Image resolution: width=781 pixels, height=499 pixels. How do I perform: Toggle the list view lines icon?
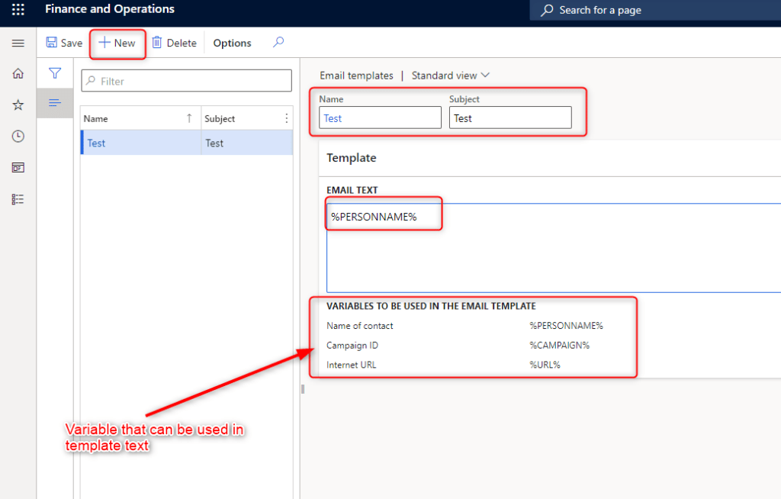pos(55,103)
